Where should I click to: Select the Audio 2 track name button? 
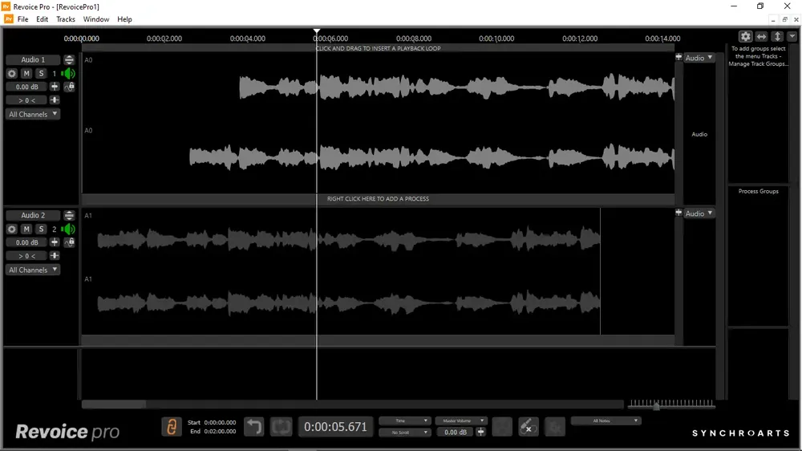pos(33,216)
